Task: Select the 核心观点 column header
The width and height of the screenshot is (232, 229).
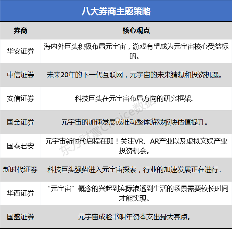Action: coord(136,31)
